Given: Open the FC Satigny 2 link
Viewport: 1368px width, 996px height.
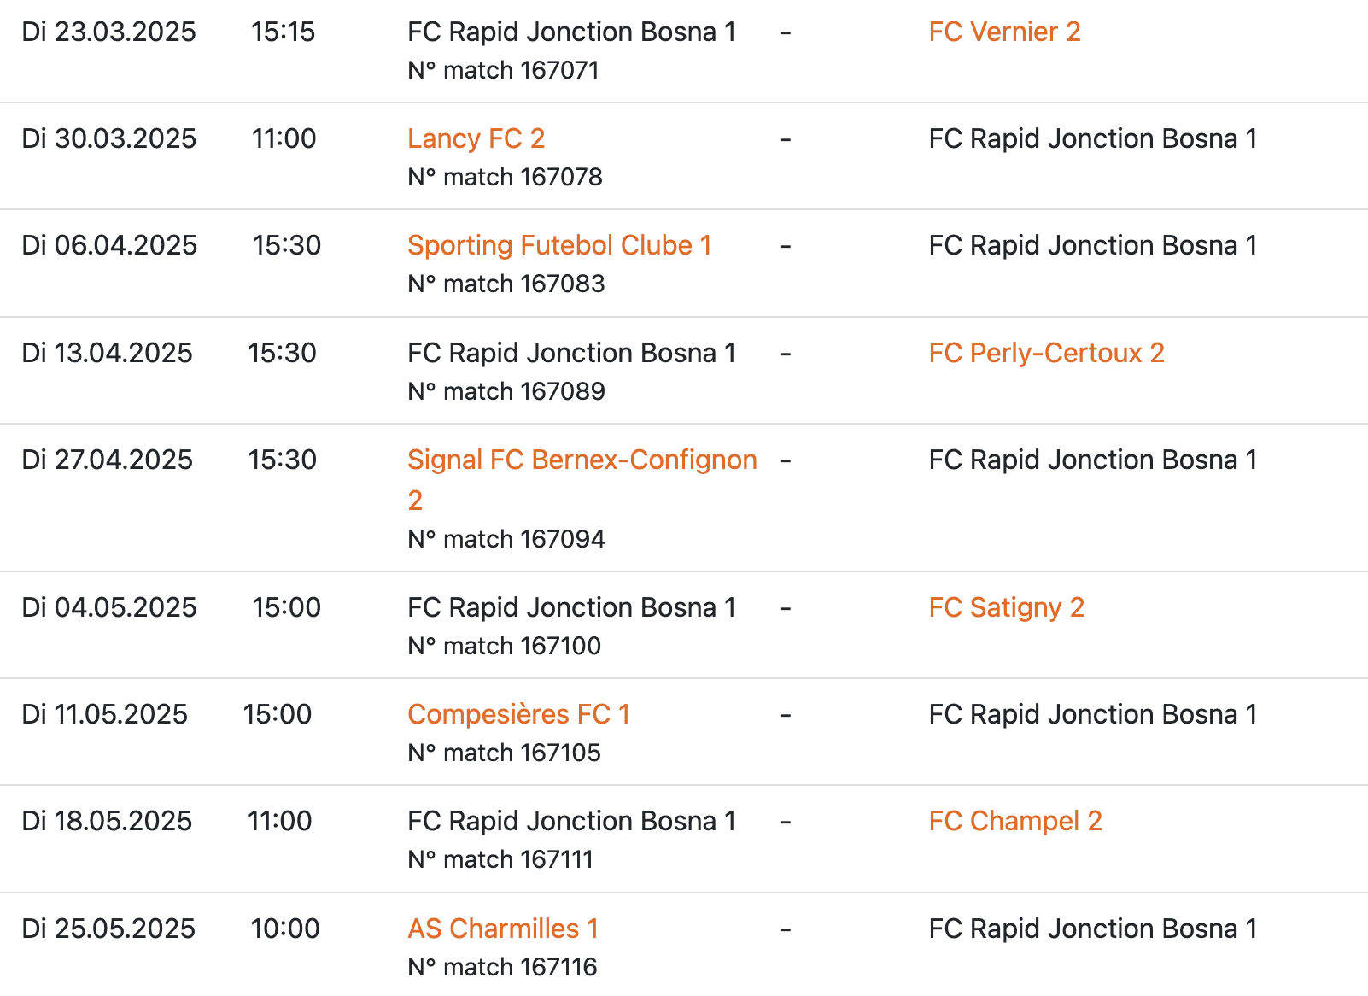Looking at the screenshot, I should coord(1006,607).
